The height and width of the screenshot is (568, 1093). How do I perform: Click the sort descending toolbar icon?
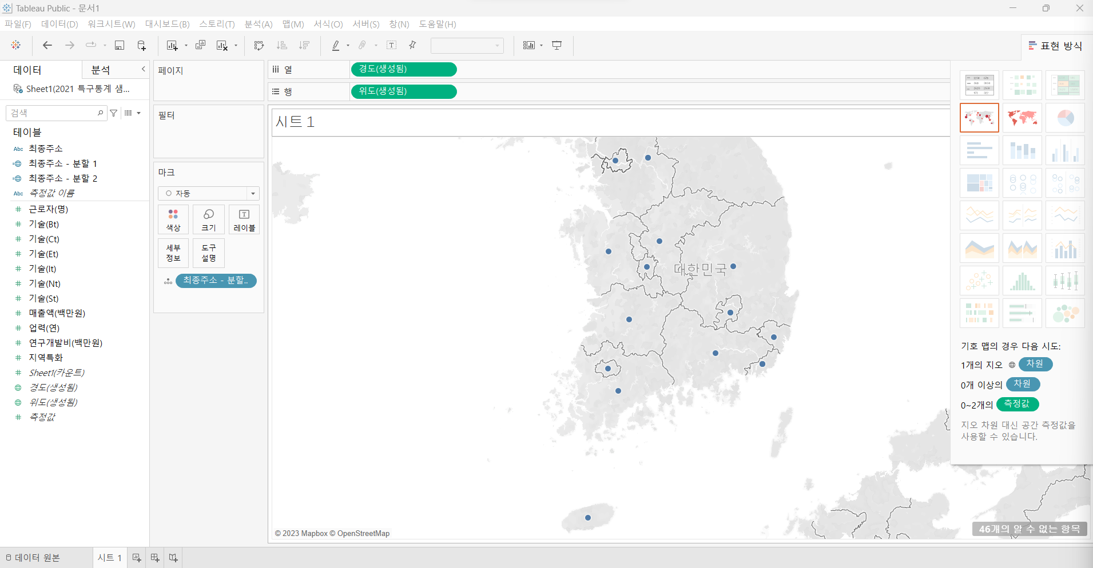click(304, 45)
